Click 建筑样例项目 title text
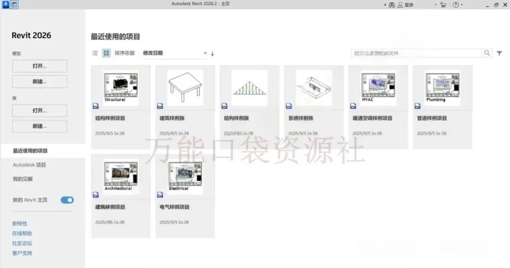This screenshot has width=510, height=268. 110,207
